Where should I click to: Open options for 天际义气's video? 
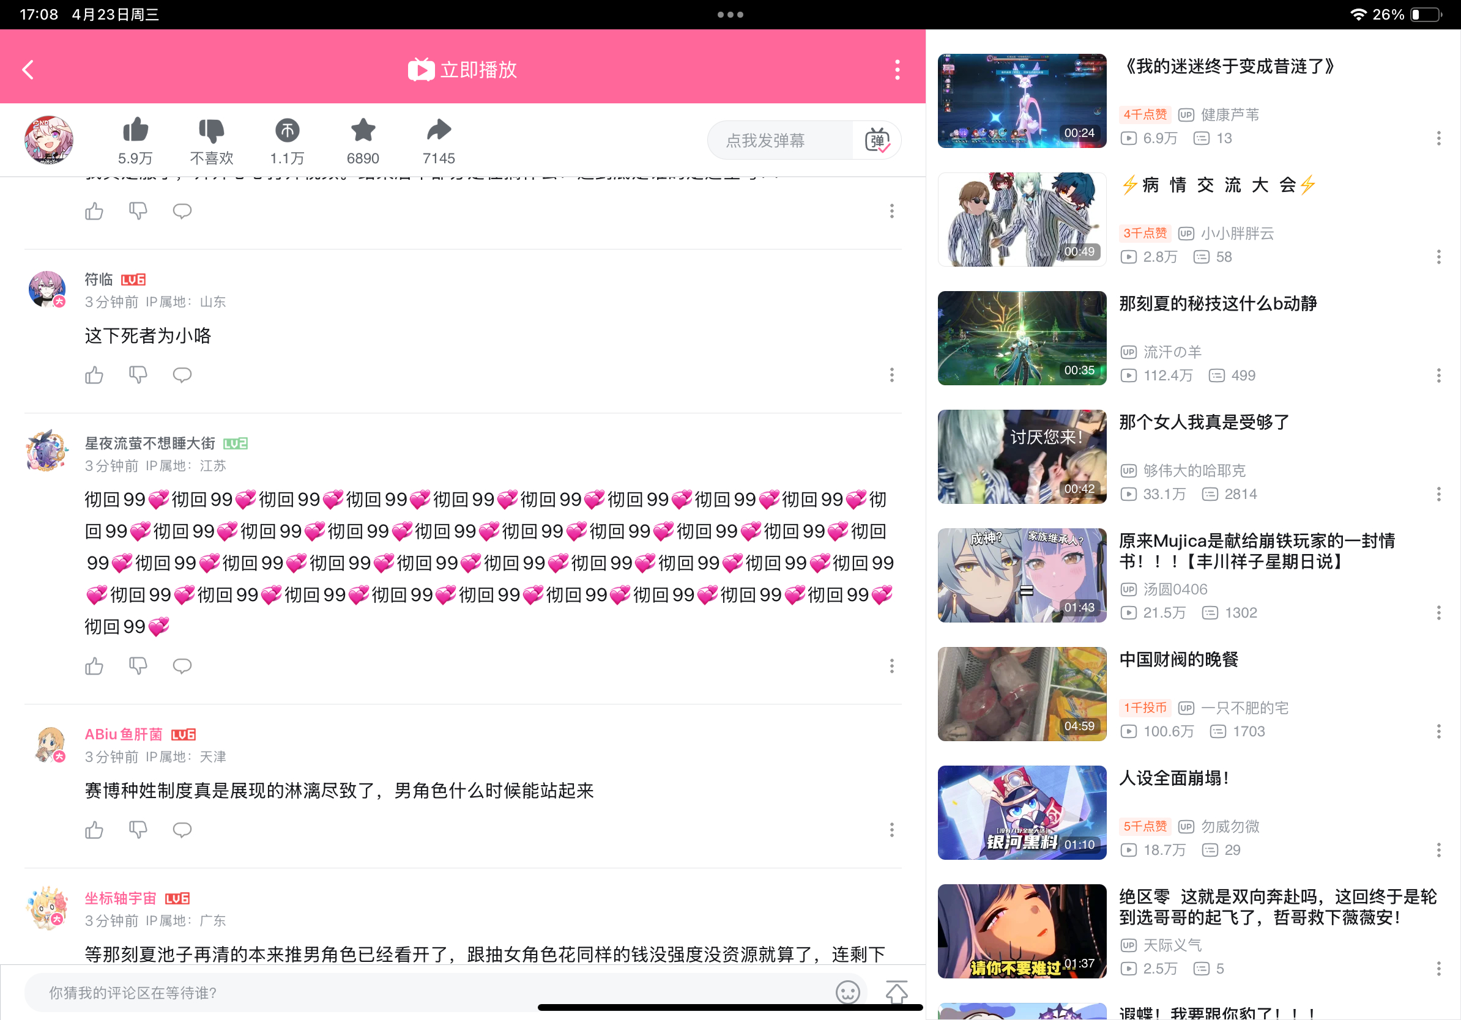coord(1438,969)
